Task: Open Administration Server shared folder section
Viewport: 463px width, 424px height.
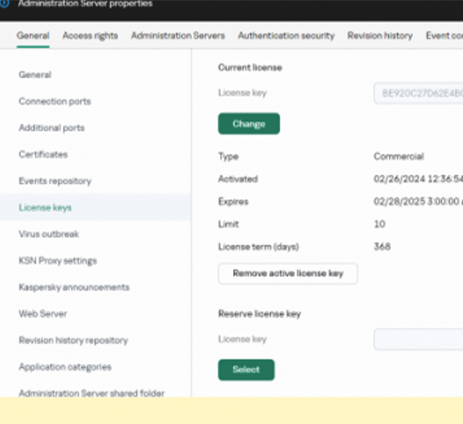Action: coord(92,393)
